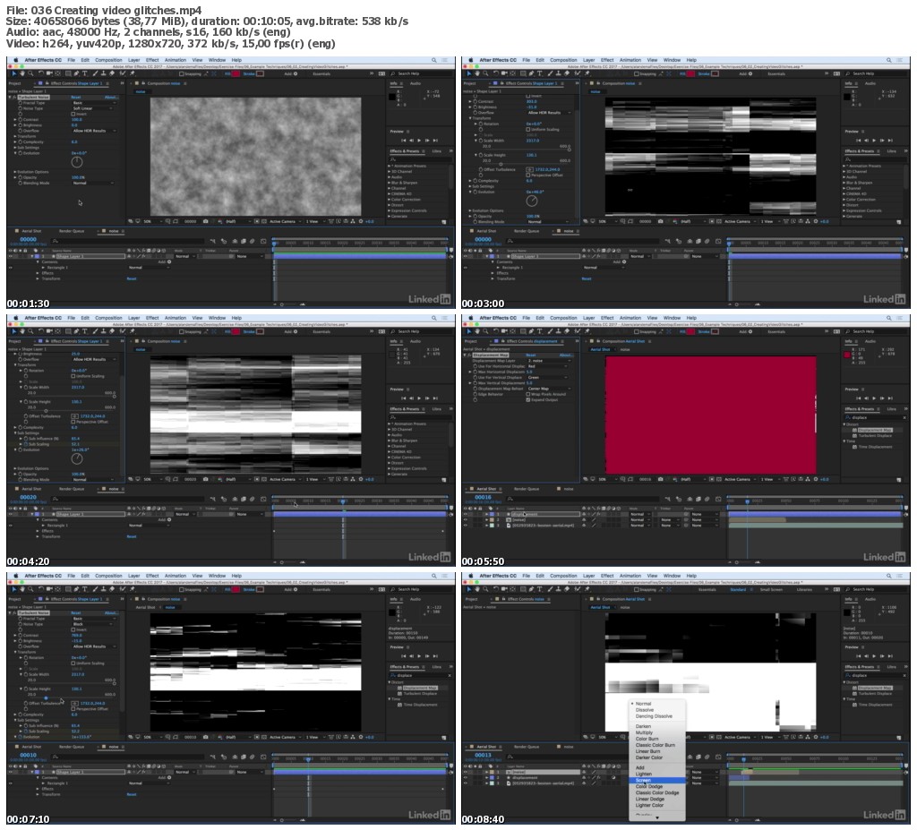The height and width of the screenshot is (830, 917).
Task: Open the Animation menu in the 00:04:20 frame
Action: pyautogui.click(x=176, y=318)
